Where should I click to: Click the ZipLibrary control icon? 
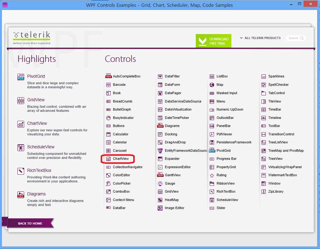pyautogui.click(x=264, y=192)
